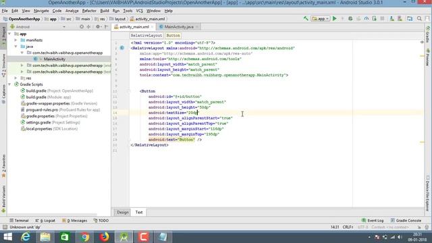This screenshot has height=243, width=432.
Task: Open Project Structure icon in toolbar
Action: click(410, 19)
